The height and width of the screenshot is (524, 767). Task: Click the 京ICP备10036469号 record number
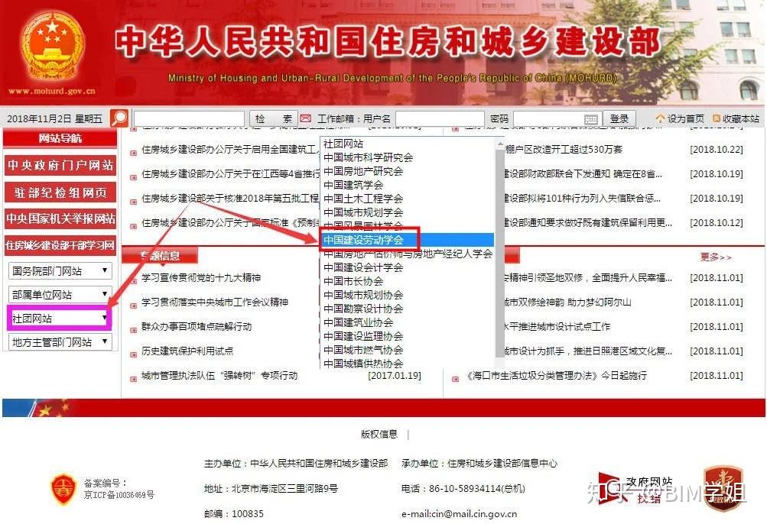pos(119,495)
